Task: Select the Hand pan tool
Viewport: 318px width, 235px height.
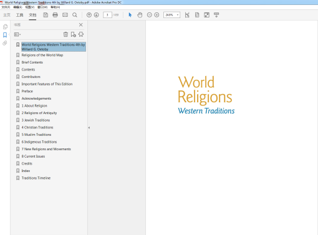Action: 140,15
